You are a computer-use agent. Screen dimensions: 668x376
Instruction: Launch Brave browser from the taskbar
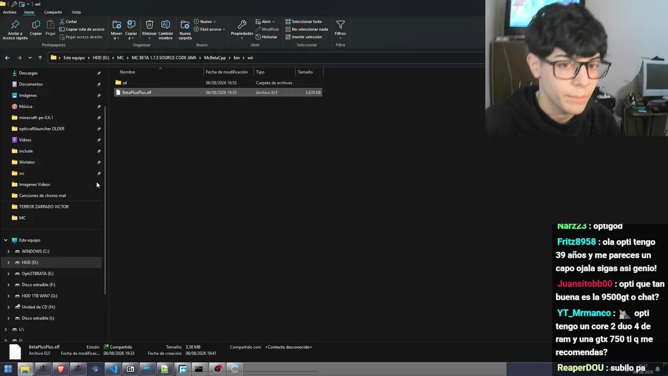point(61,369)
